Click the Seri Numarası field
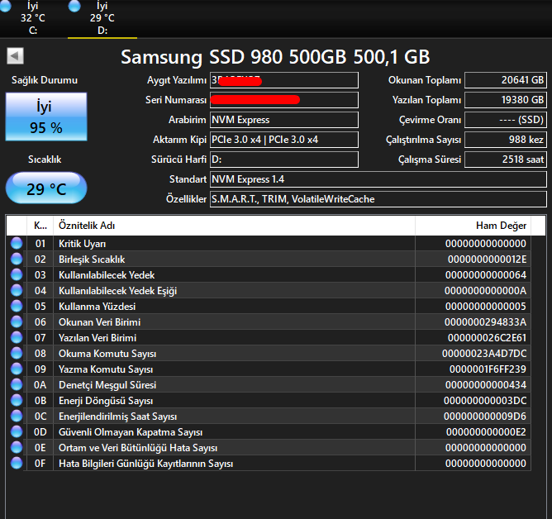 pyautogui.click(x=284, y=100)
